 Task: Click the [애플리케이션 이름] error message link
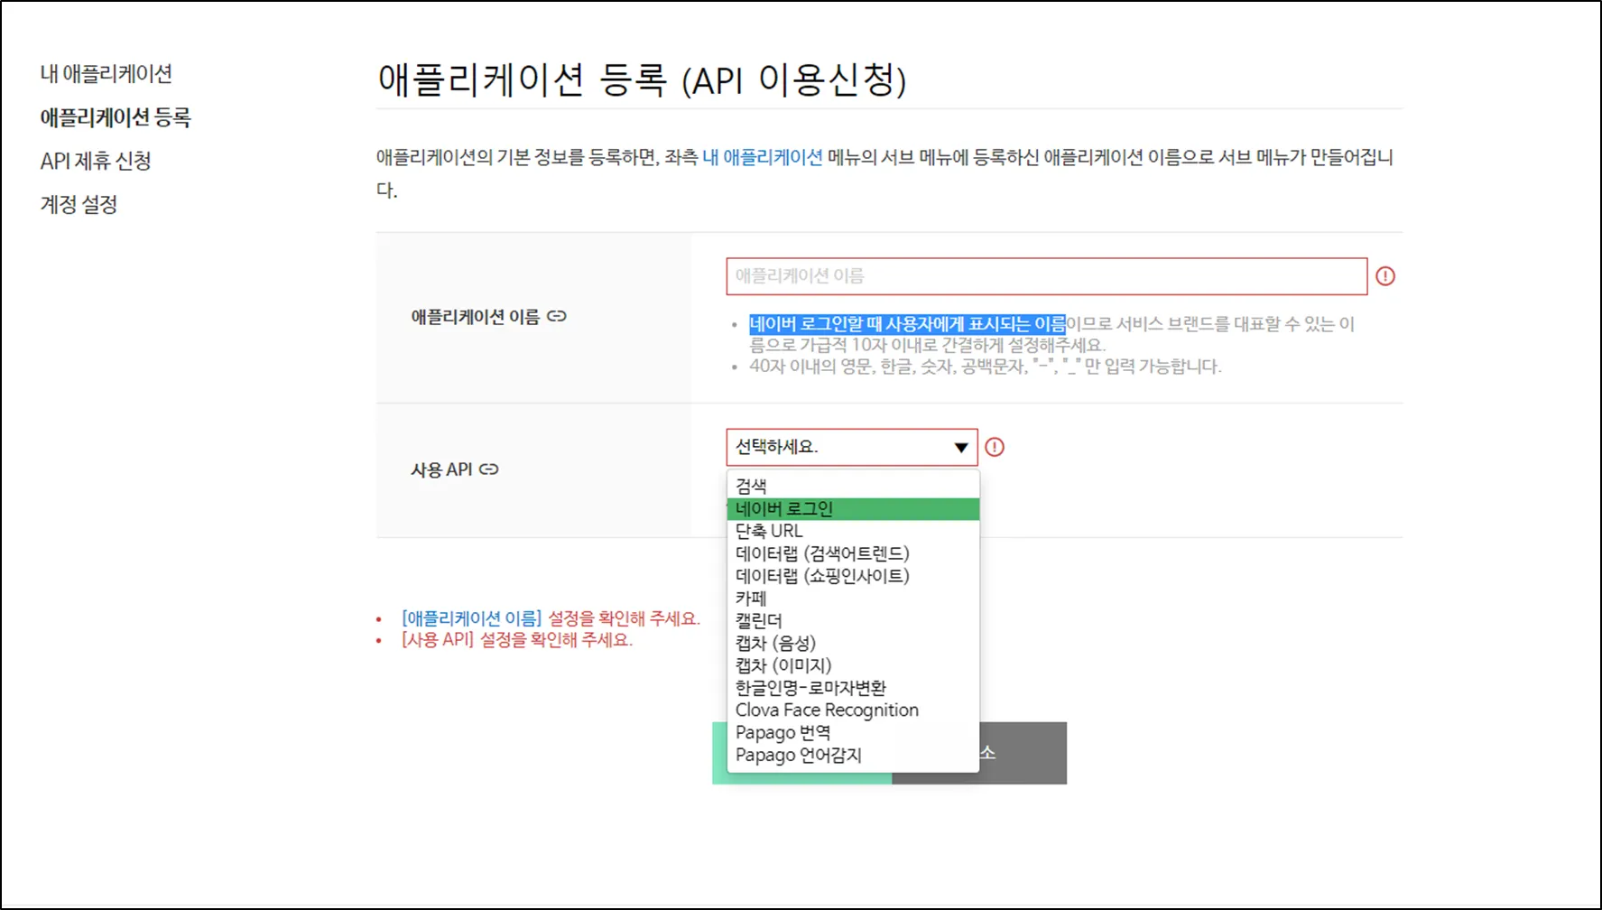click(x=471, y=618)
